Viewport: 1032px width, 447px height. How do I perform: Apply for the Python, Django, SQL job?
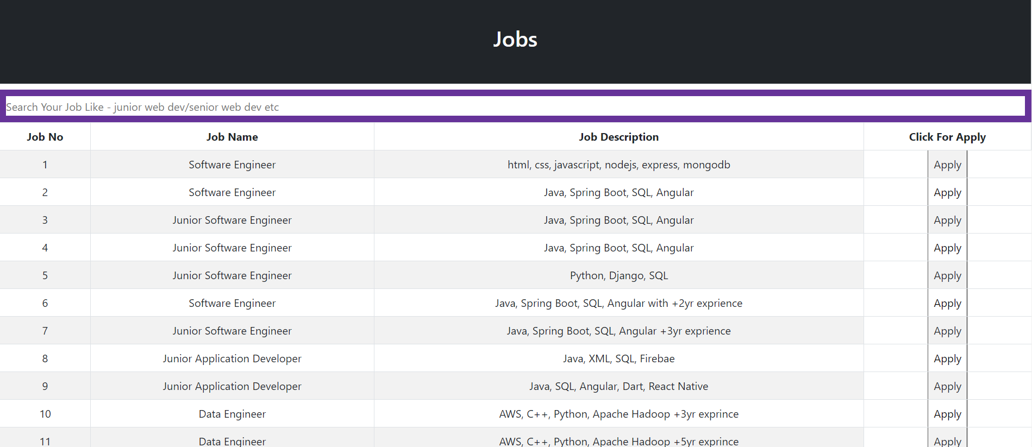pyautogui.click(x=947, y=275)
